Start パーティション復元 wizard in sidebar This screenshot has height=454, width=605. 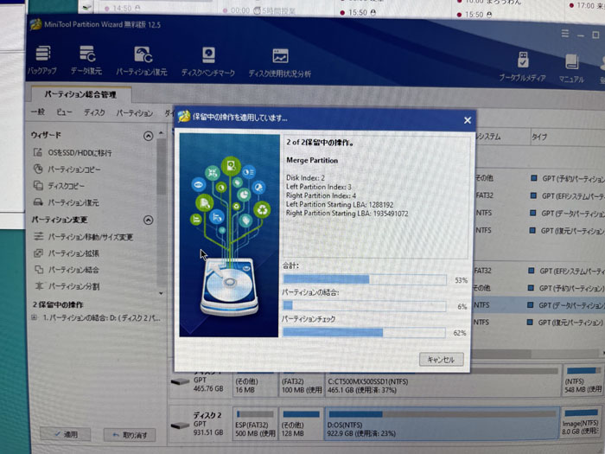point(67,202)
